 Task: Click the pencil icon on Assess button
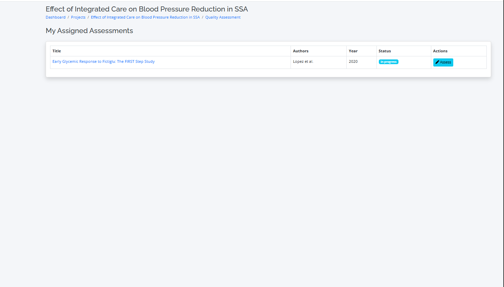click(437, 62)
